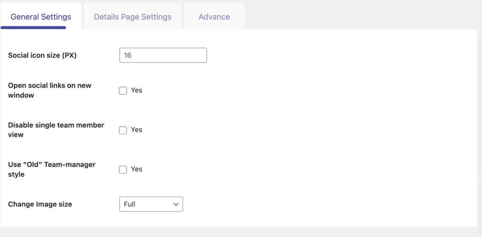Click the Yes label beside Open social links
This screenshot has height=237, width=482.
click(x=137, y=91)
